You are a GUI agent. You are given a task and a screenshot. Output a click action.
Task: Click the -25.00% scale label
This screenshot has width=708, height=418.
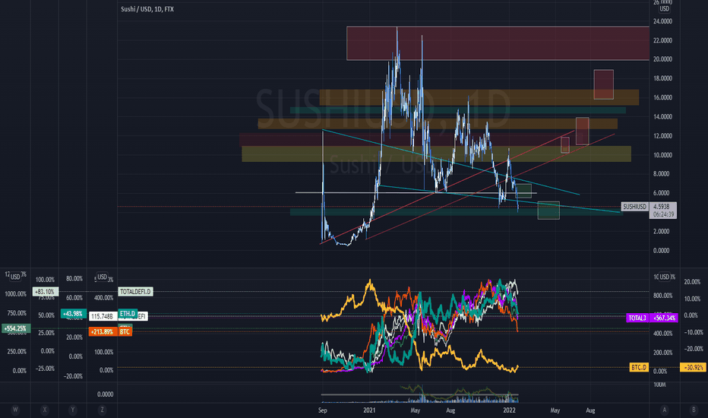coord(46,369)
